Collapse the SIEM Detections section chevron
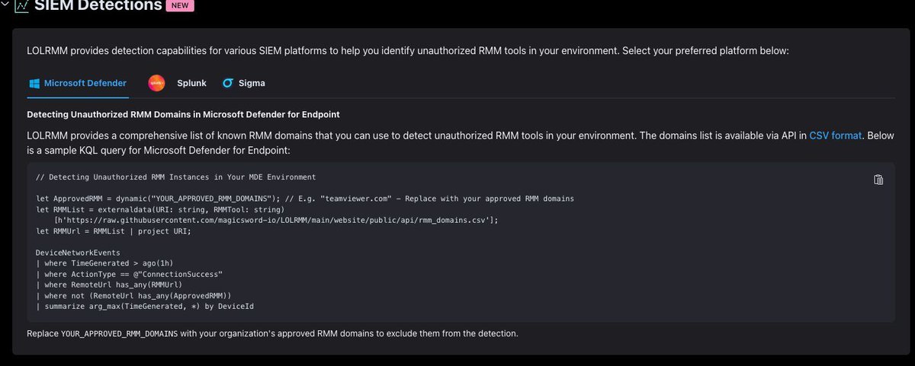The image size is (915, 366). point(5,6)
